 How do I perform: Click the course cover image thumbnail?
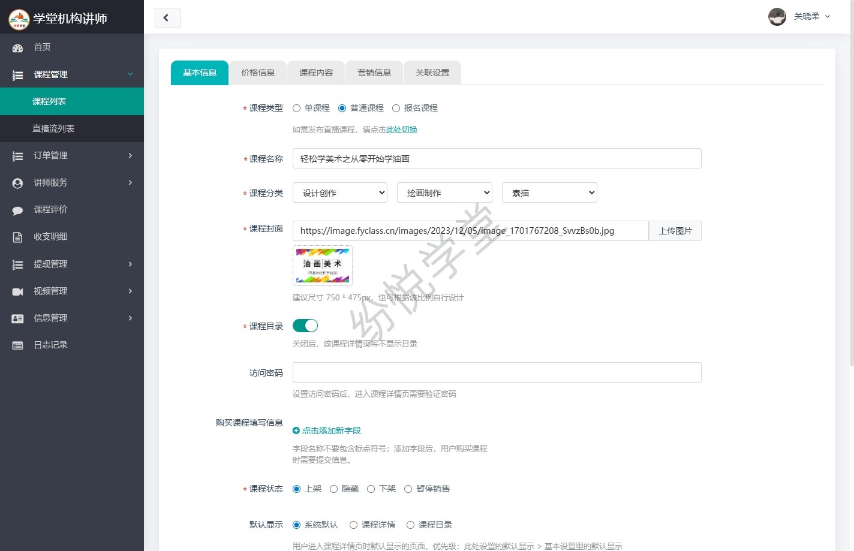[323, 266]
